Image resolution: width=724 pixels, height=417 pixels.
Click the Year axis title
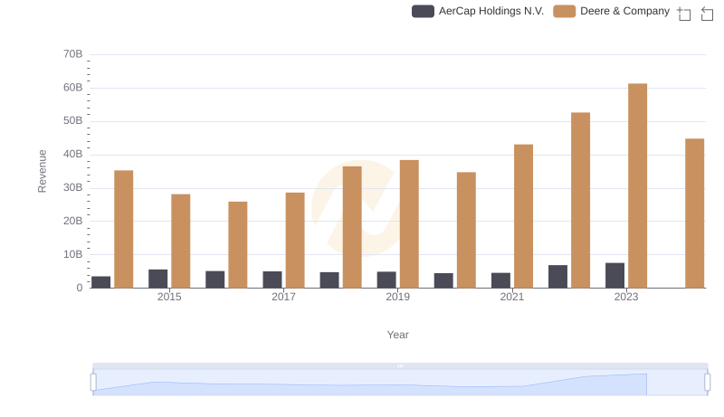pyautogui.click(x=397, y=335)
